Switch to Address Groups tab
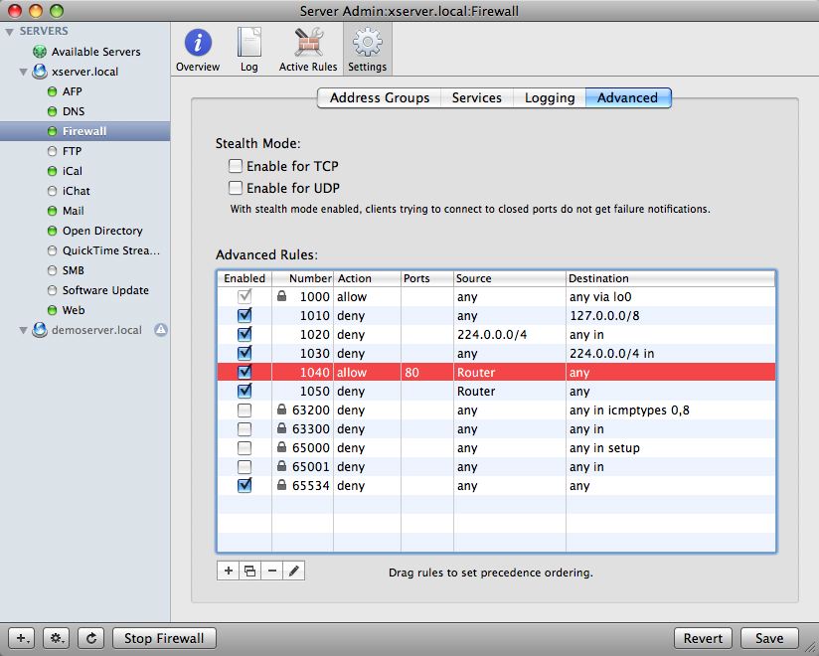The image size is (819, 656). point(380,97)
